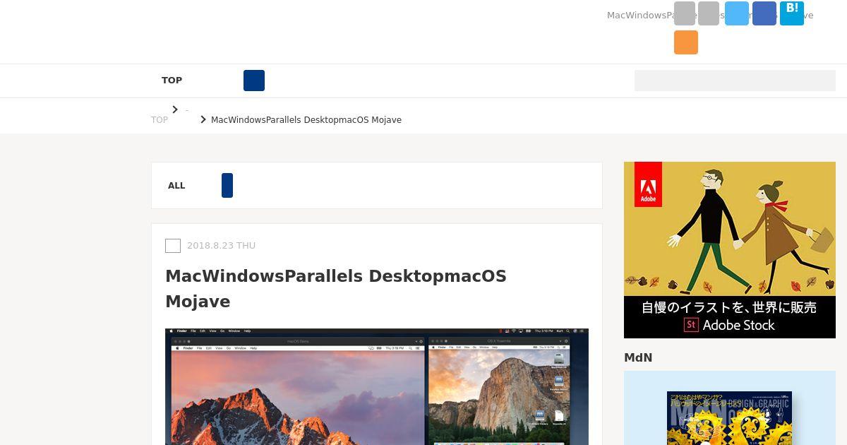This screenshot has height=445, width=847.
Task: Go to the TOP breadcrumb link
Action: click(x=160, y=120)
